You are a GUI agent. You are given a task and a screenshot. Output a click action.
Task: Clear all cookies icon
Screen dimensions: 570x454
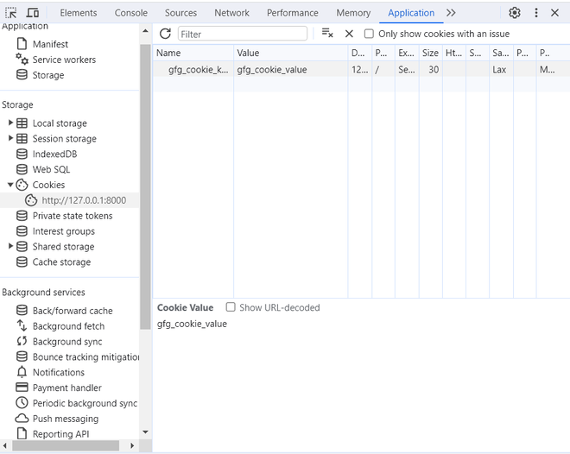coord(327,33)
